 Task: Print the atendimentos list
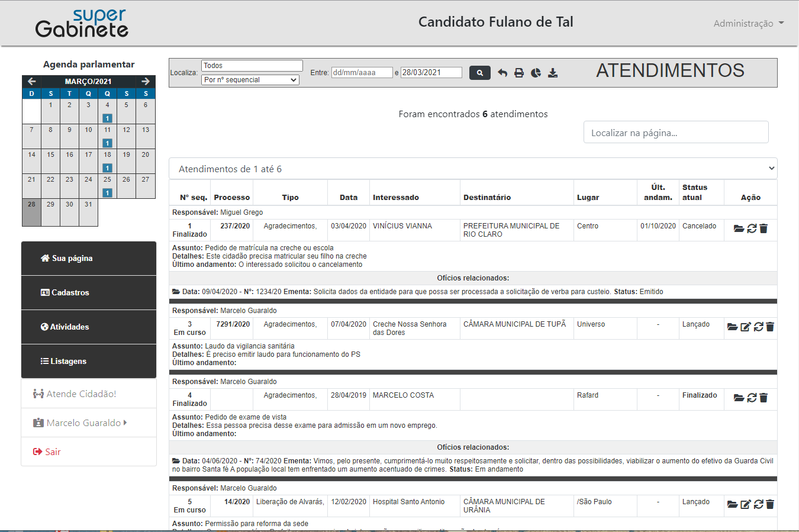519,73
